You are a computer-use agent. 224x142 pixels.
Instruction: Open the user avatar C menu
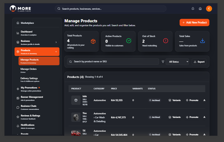click(209, 9)
